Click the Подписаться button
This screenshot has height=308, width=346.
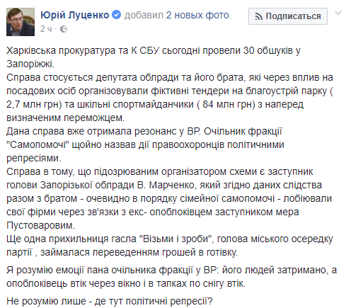pyautogui.click(x=288, y=16)
